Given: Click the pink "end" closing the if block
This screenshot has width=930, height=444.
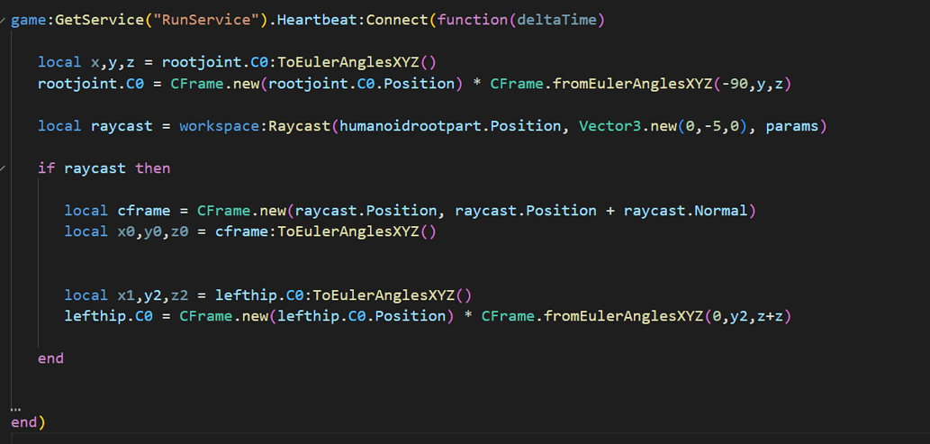Looking at the screenshot, I should (x=51, y=358).
